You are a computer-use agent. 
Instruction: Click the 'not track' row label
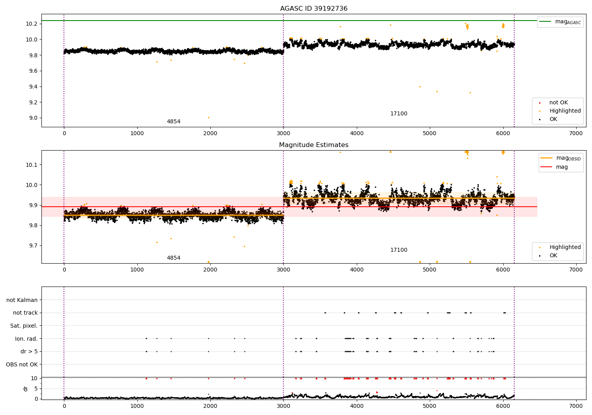tap(25, 313)
